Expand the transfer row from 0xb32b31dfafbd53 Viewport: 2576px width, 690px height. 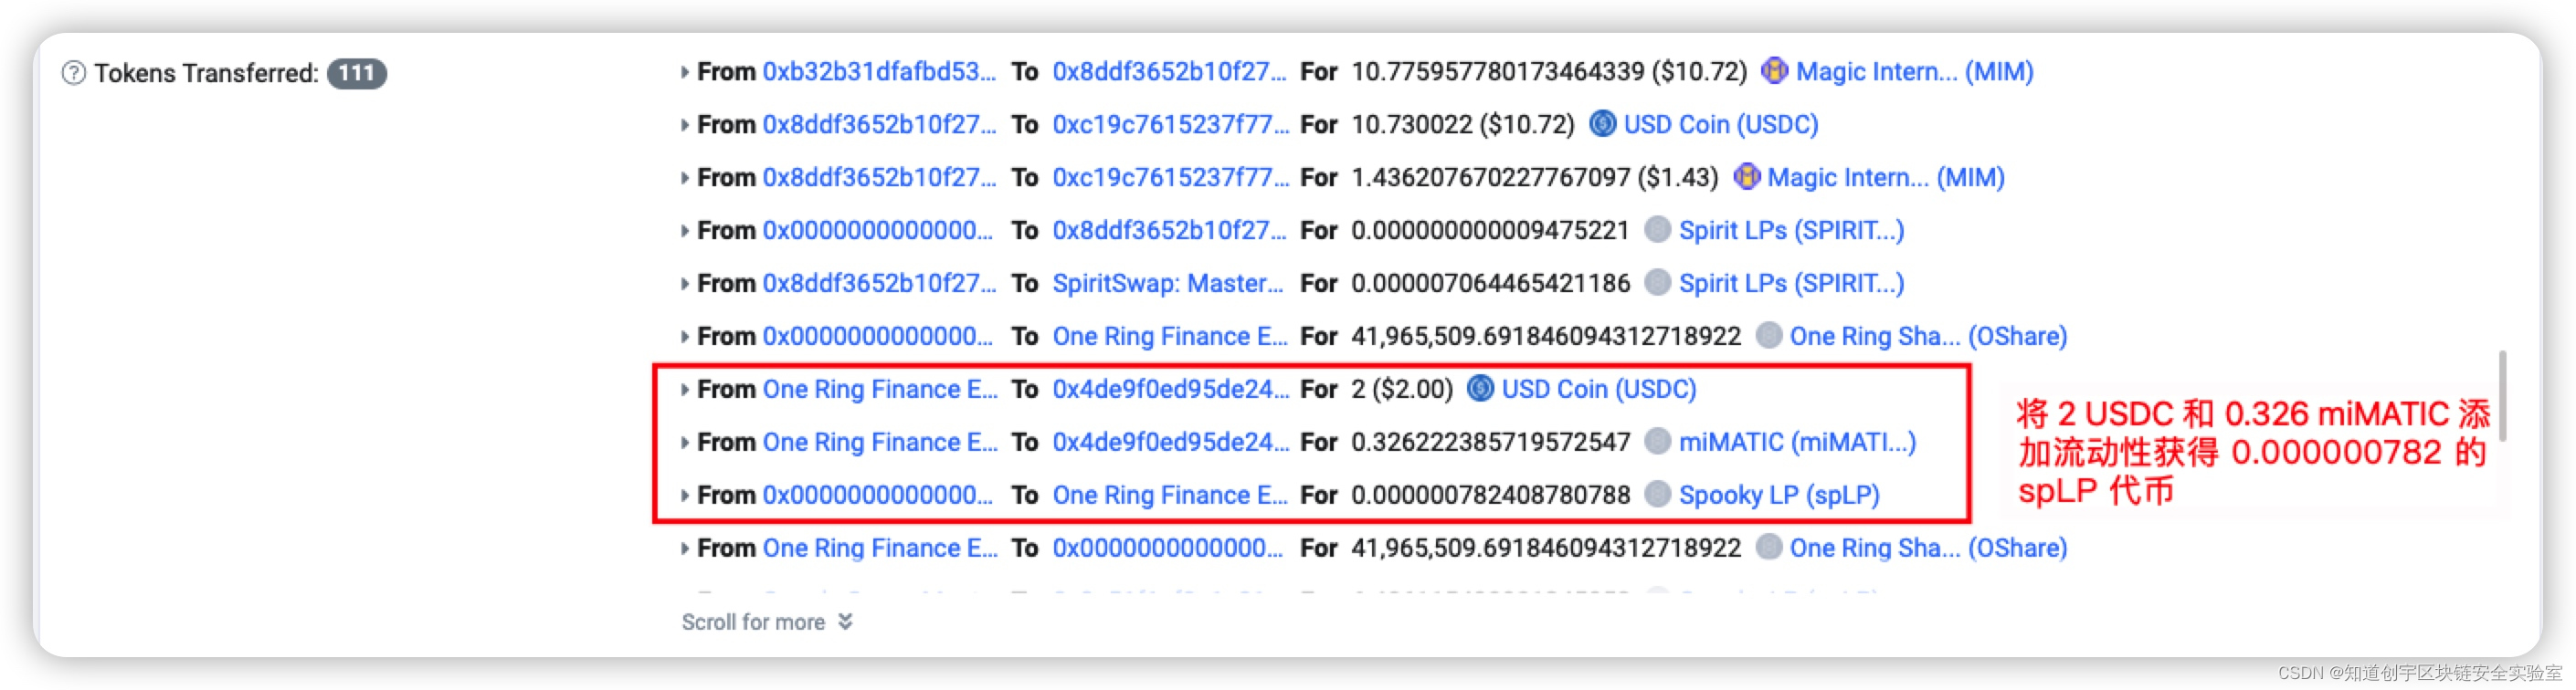(x=684, y=72)
